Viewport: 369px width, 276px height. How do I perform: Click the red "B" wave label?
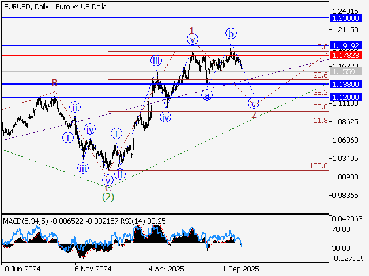[55, 83]
